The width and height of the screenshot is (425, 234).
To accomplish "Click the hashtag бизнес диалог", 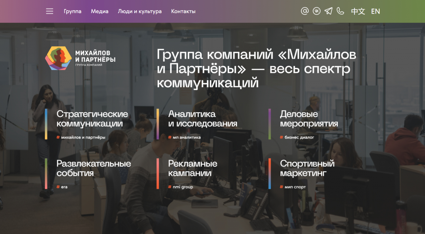I will click(x=297, y=137).
